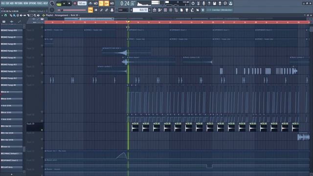The image size is (313, 176).
Task: Select the playlist slice tool
Action: click(x=28, y=15)
